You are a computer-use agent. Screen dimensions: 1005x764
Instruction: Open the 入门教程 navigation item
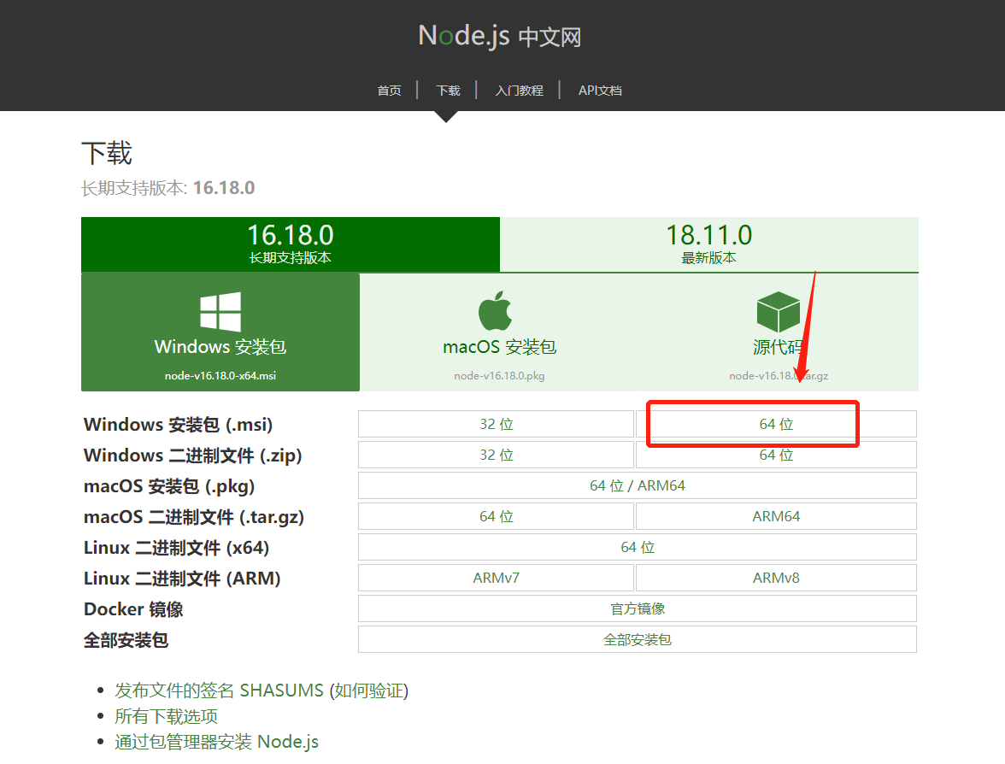pos(520,91)
